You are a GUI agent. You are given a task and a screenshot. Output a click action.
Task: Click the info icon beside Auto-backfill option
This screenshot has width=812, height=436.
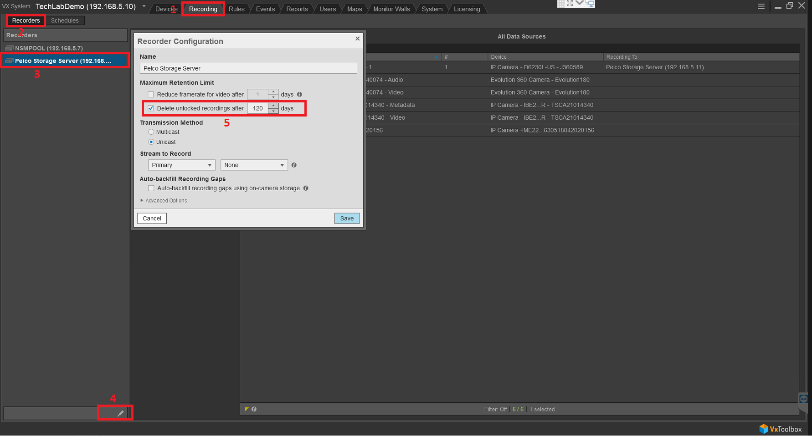tap(306, 188)
